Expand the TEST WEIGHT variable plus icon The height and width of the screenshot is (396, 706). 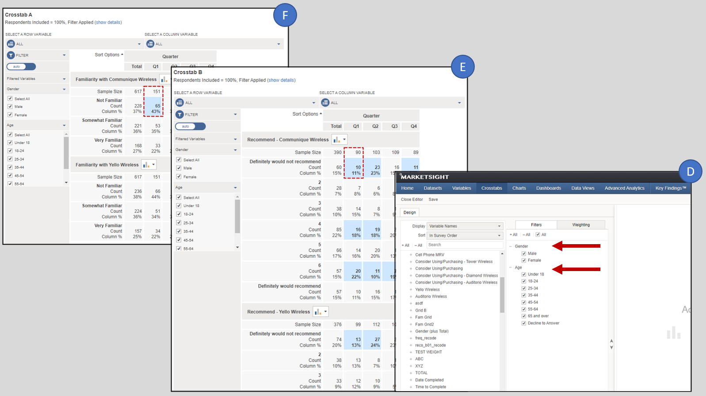tap(411, 352)
